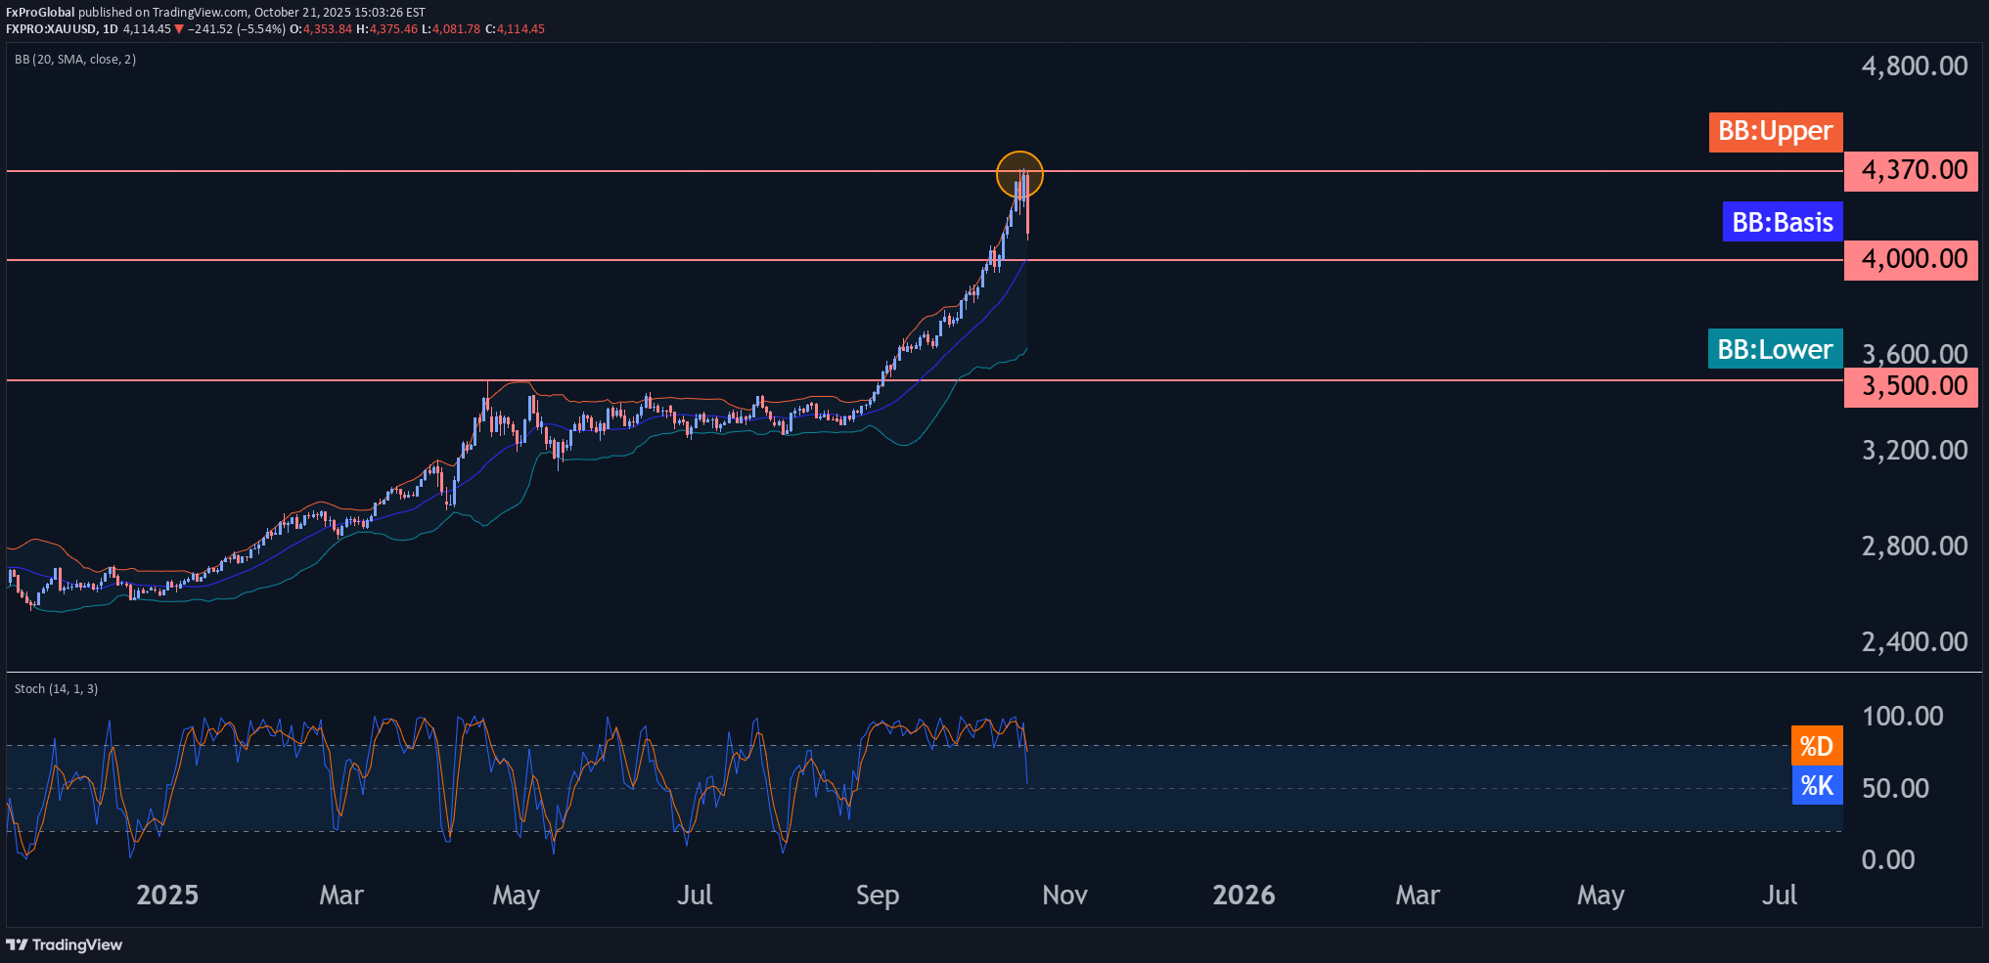Click the TradingView logo in the footer
1989x963 pixels.
(x=65, y=944)
